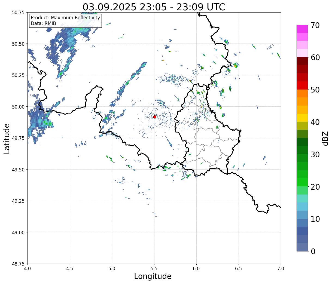Click the 'Data: RMIB' label

click(x=43, y=23)
